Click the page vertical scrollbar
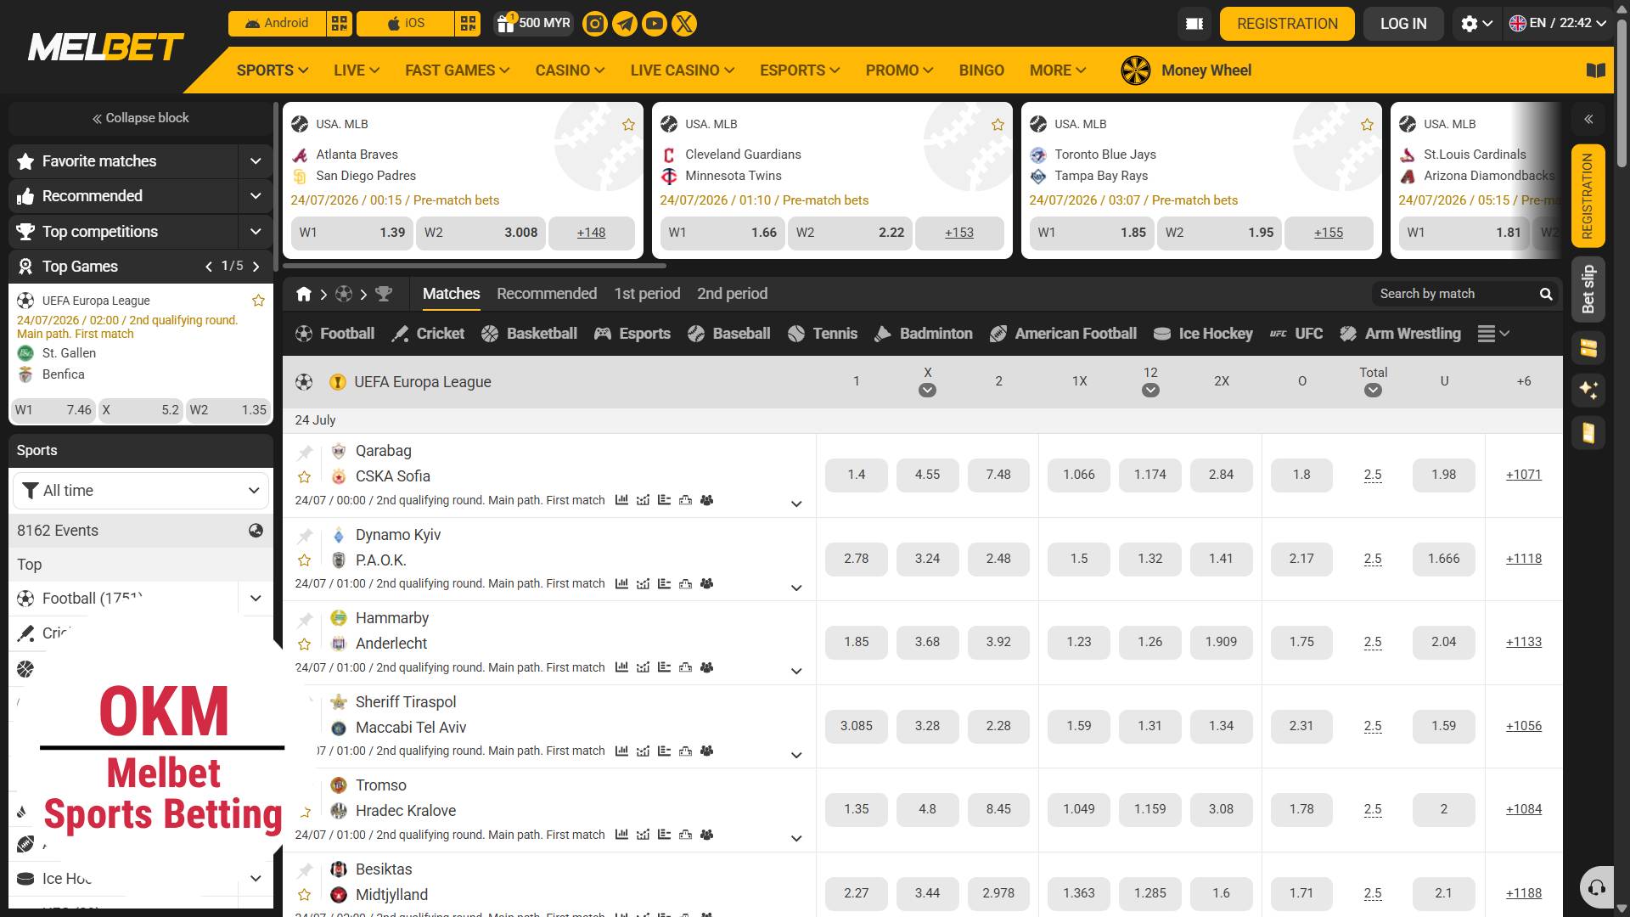1630x917 pixels. click(x=1622, y=93)
